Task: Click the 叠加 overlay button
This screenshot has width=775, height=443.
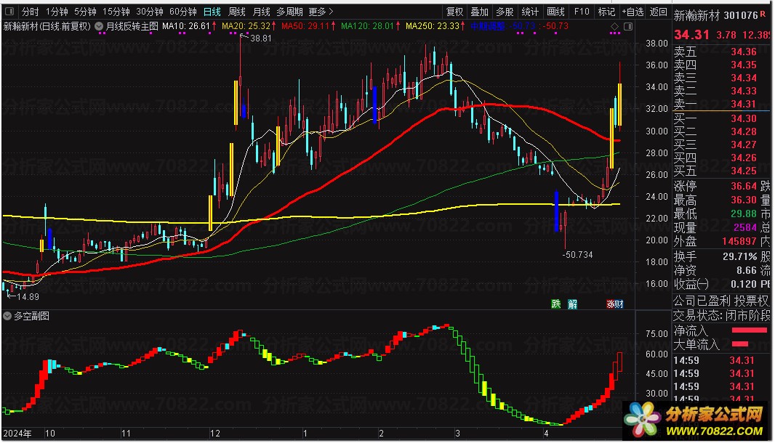Action: (x=479, y=12)
